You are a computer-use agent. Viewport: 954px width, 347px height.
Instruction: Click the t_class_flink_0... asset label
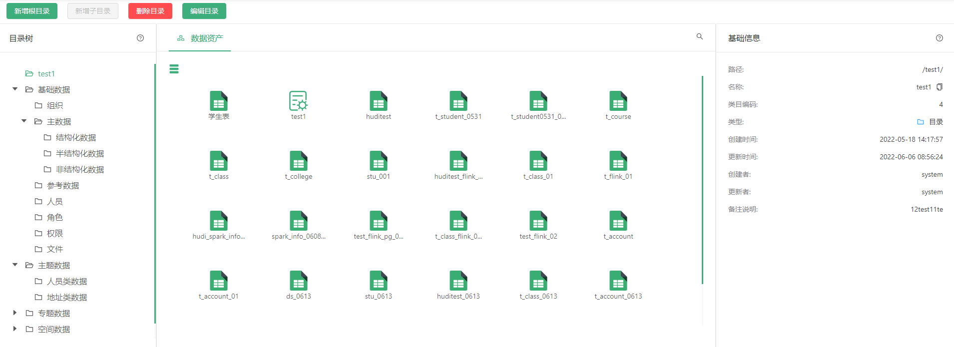click(x=459, y=236)
